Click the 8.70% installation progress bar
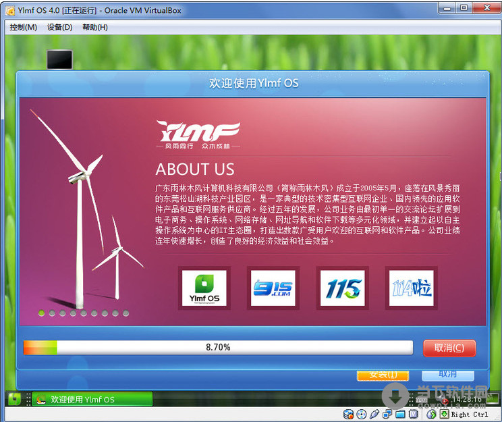The image size is (502, 422). click(218, 347)
